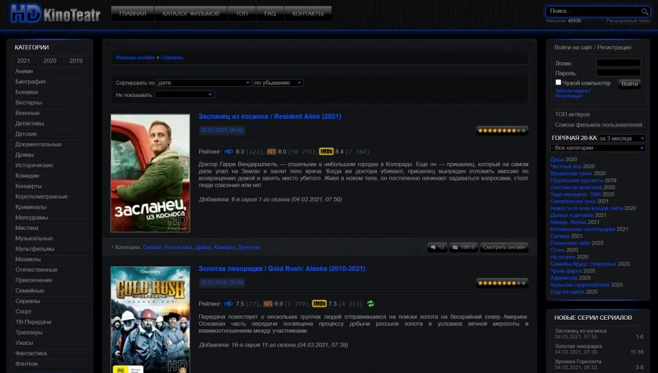658x373 pixels.
Task: Click the Смотреть онлайн button
Action: (504, 247)
